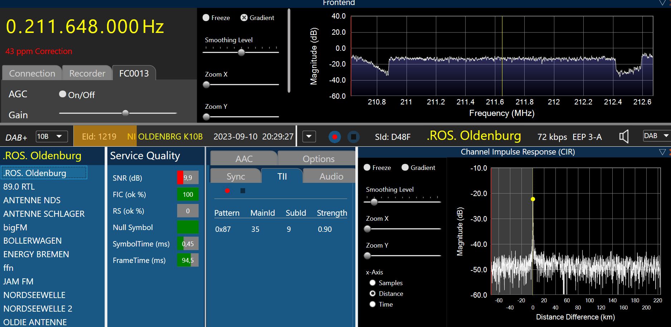
Task: Open the DAB mode dropdown
Action: (x=656, y=136)
